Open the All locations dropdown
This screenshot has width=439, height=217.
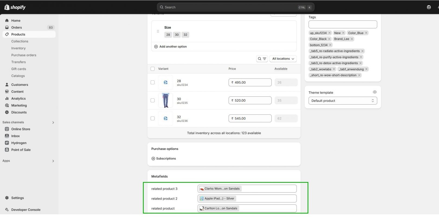283,59
